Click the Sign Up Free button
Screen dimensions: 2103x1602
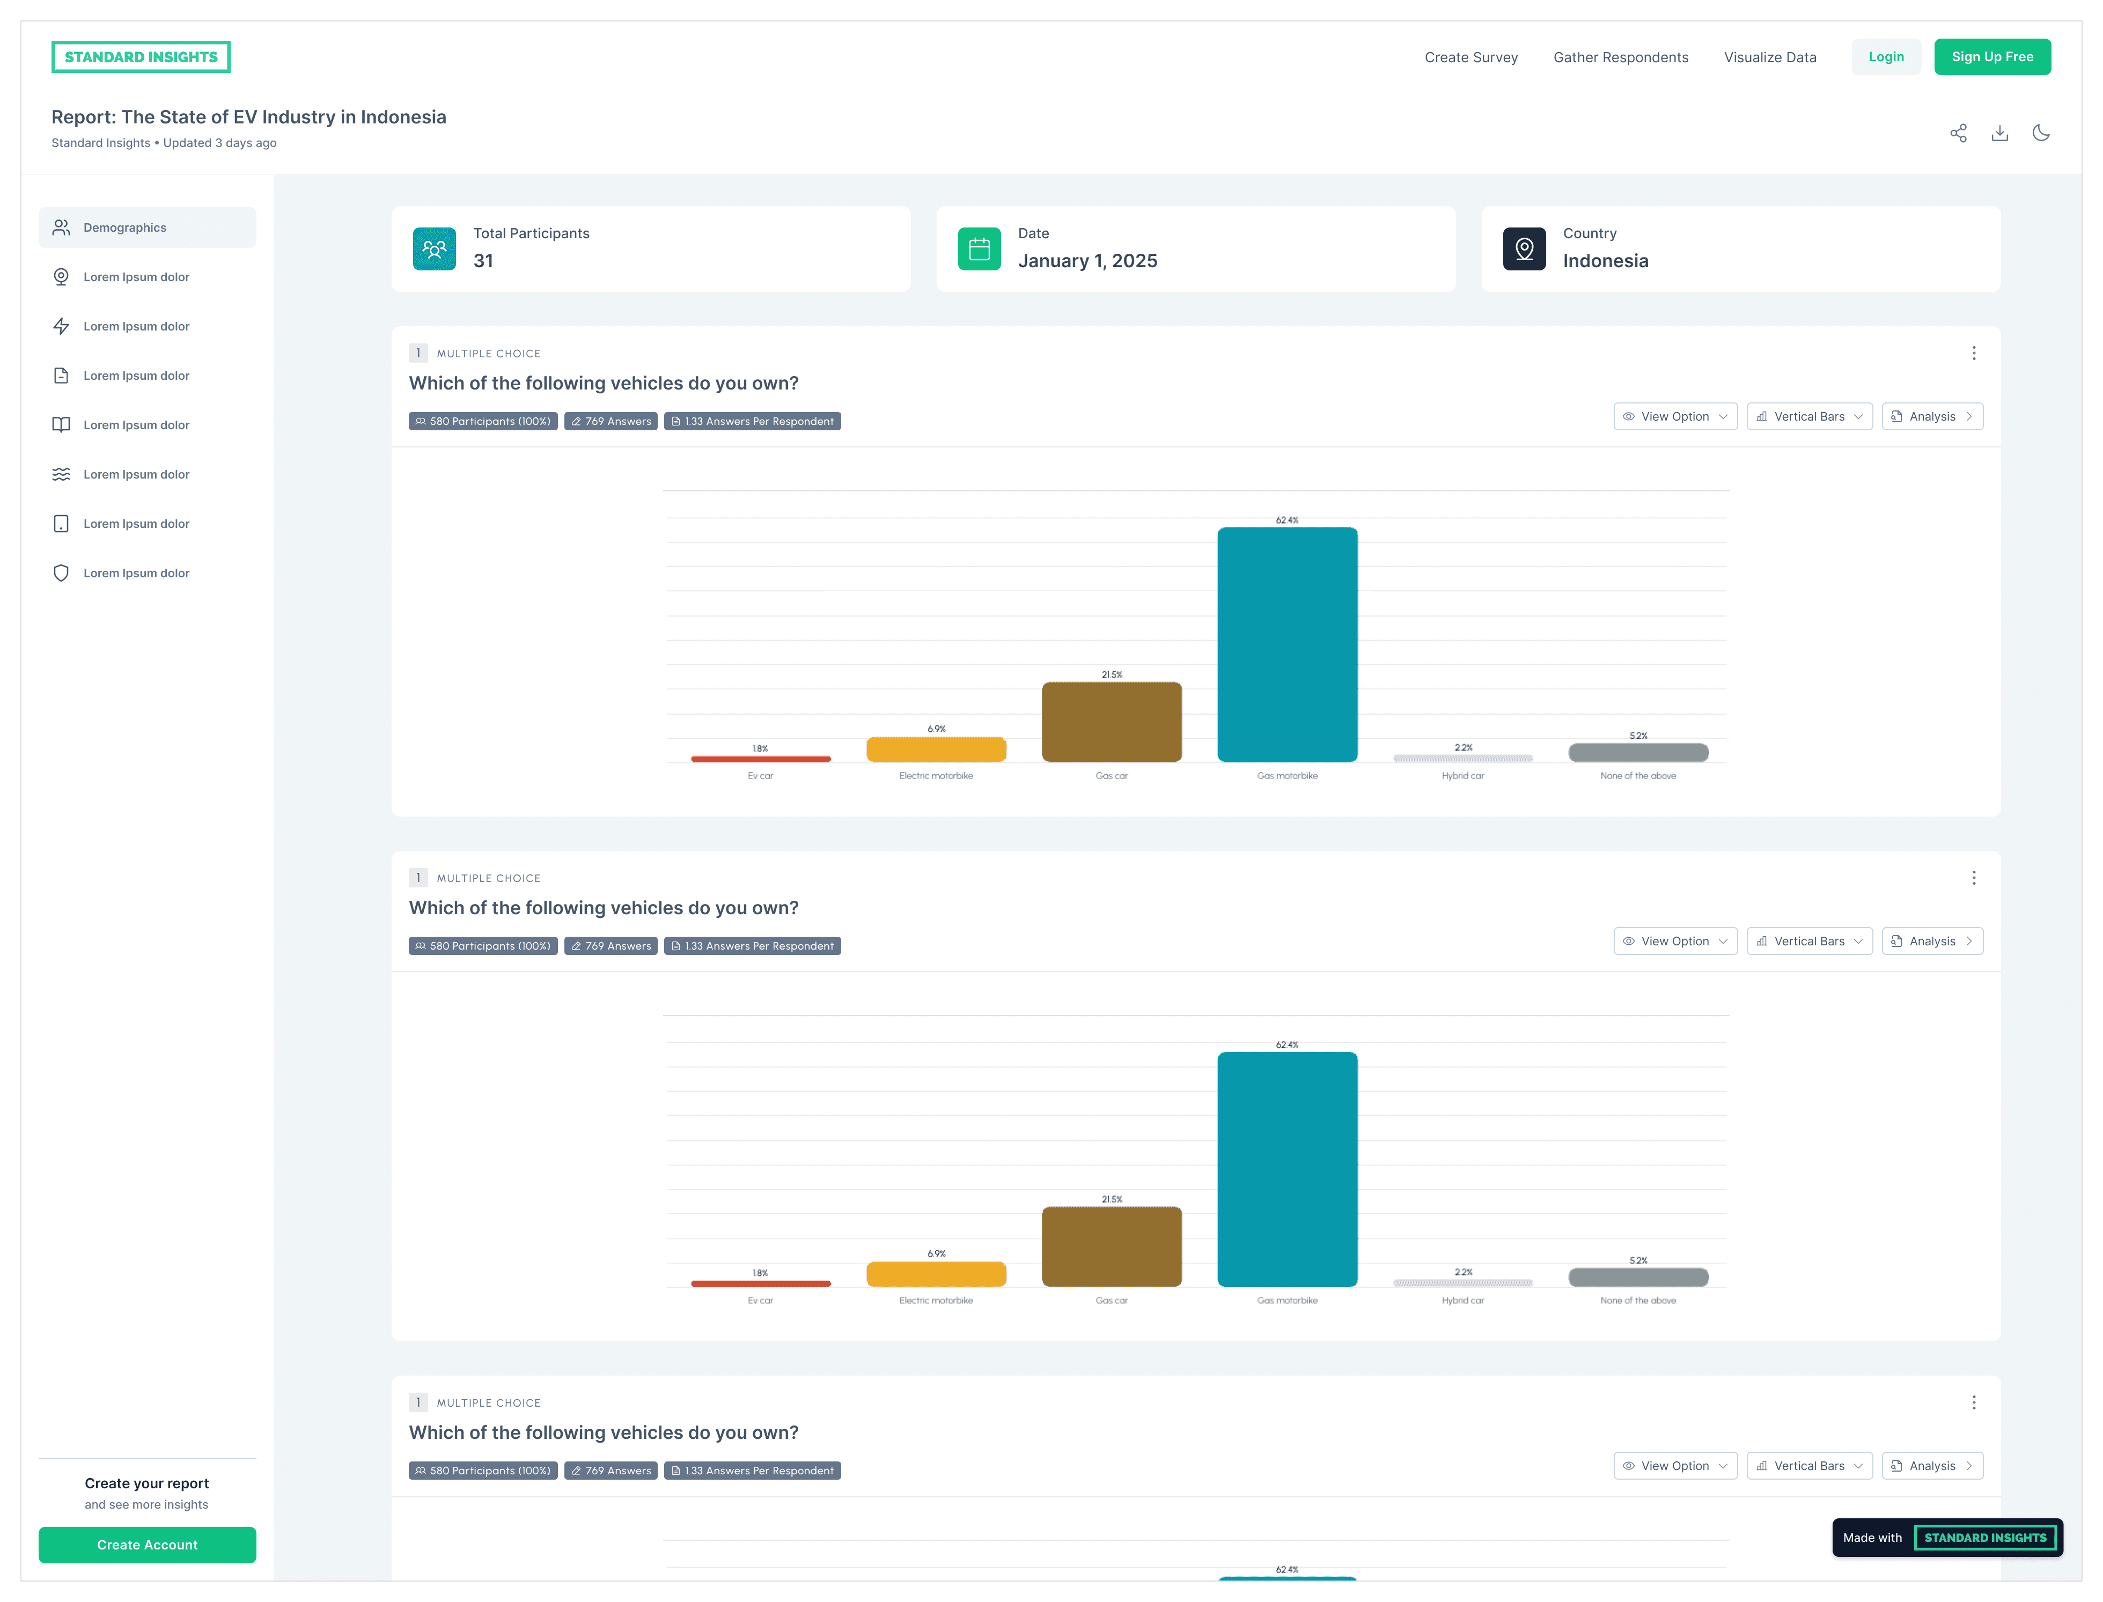click(1991, 57)
